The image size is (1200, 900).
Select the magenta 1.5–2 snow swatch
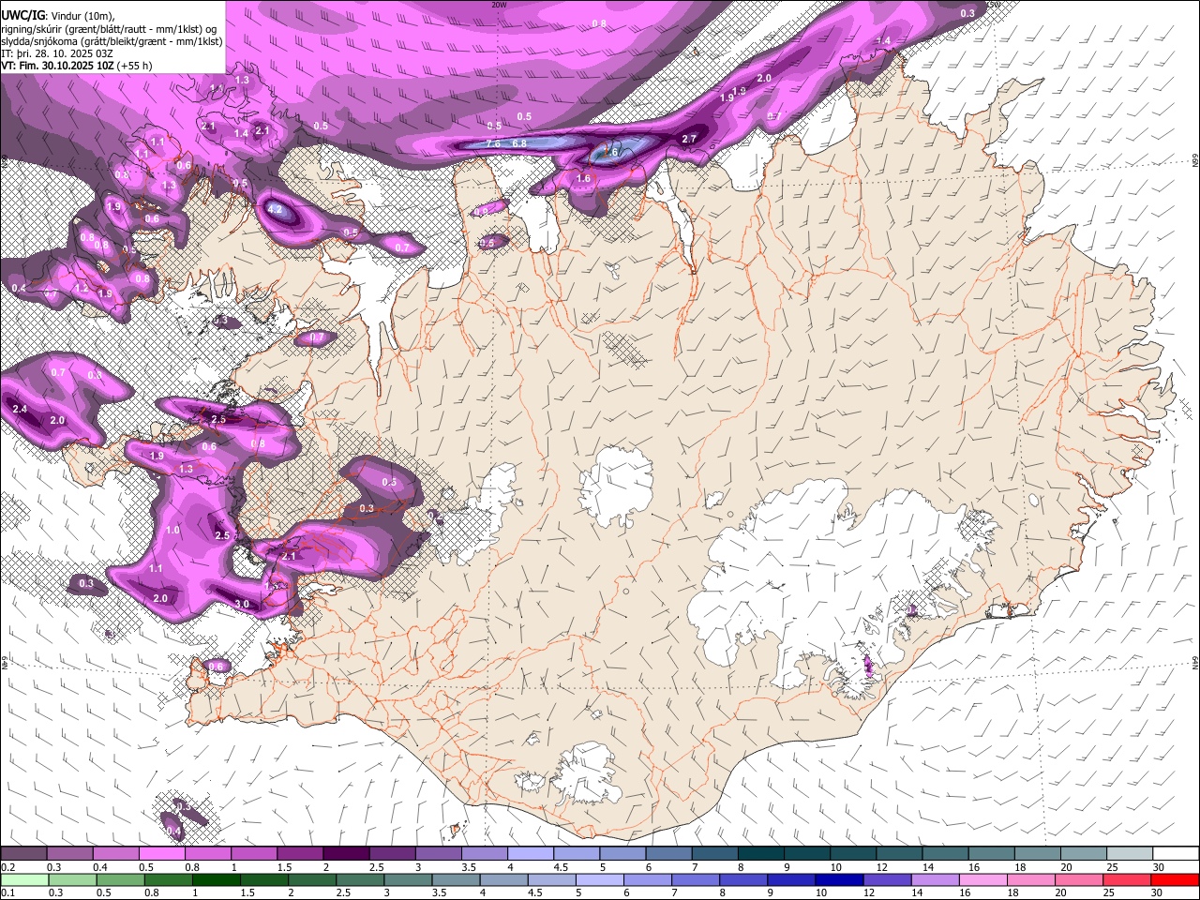tap(300, 854)
